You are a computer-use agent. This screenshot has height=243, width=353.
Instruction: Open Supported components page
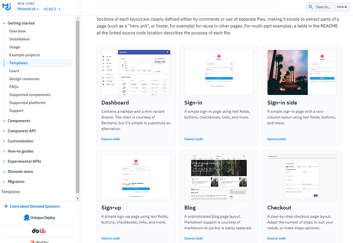30,95
